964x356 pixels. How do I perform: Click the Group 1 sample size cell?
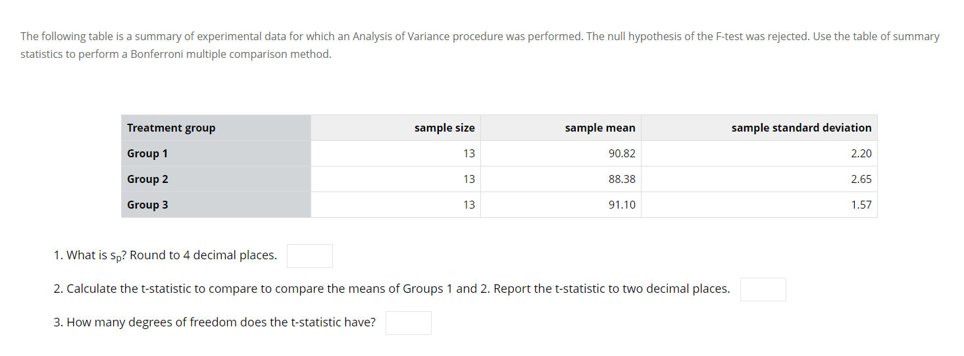[x=396, y=153]
